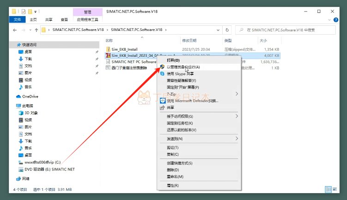Click New folder icon in quick access toolbar
Screen dimensions: 347x200
click(30, 12)
